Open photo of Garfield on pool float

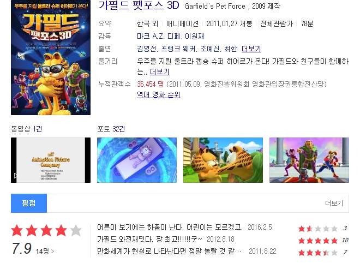coord(137,160)
